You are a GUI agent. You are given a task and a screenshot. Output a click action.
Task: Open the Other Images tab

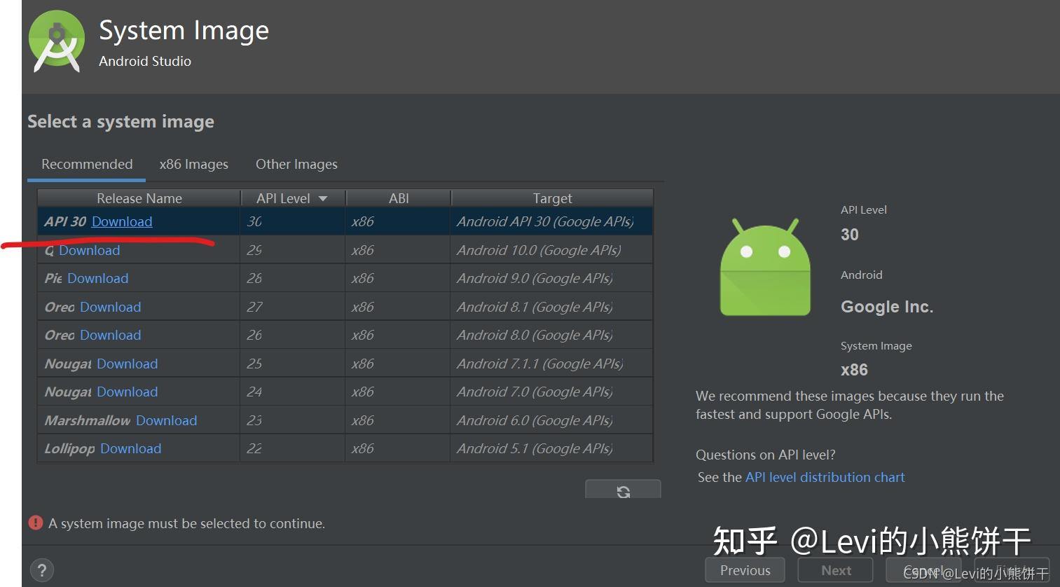(x=296, y=164)
